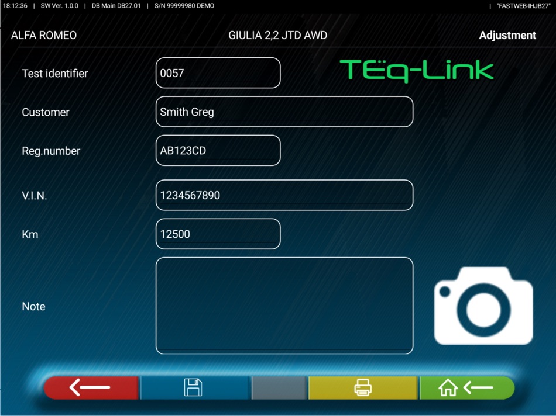Edit the Customer field Smith Greg
This screenshot has height=416, width=556.
point(284,112)
